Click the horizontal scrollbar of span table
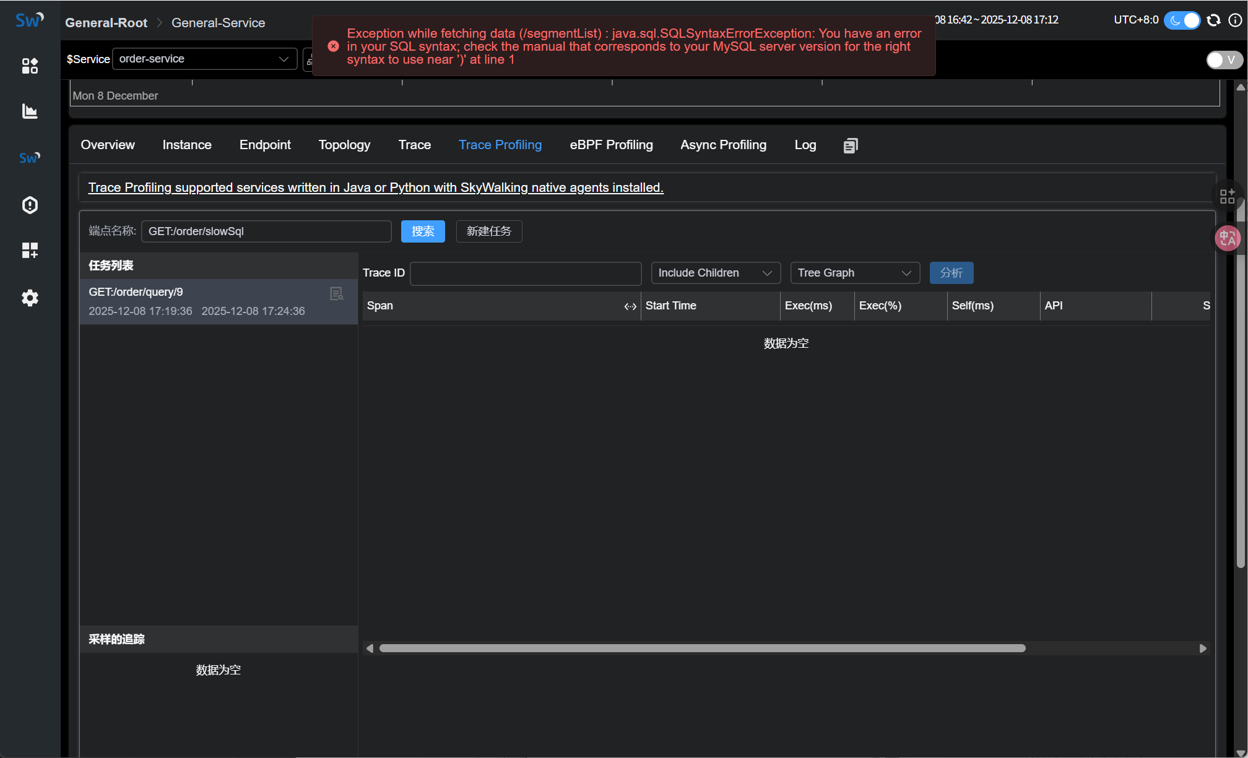Image resolution: width=1248 pixels, height=758 pixels. [x=702, y=648]
